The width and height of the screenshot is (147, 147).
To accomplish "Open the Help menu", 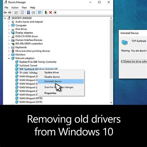I will click(x=33, y=7).
